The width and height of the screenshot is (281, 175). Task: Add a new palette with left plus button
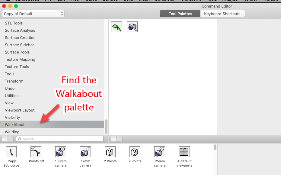tap(5, 139)
